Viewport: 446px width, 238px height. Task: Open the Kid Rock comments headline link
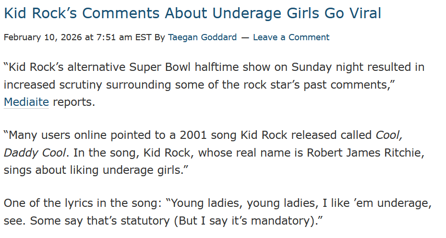(x=193, y=13)
